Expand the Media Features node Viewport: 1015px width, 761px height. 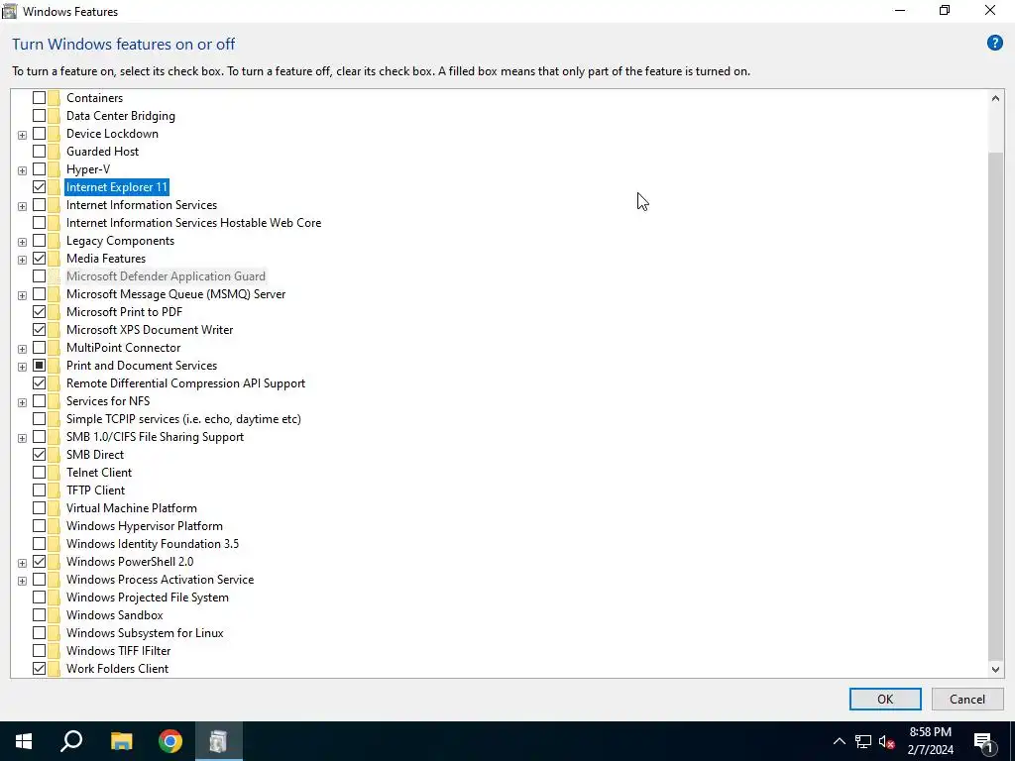(x=22, y=260)
